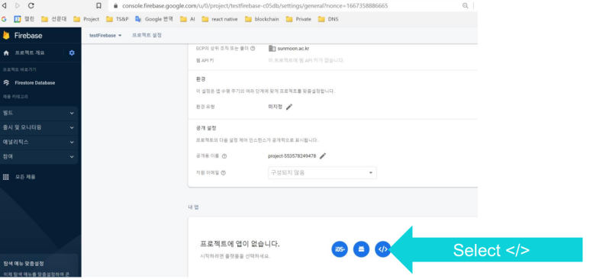Open 모든 제품 all products

click(x=20, y=177)
